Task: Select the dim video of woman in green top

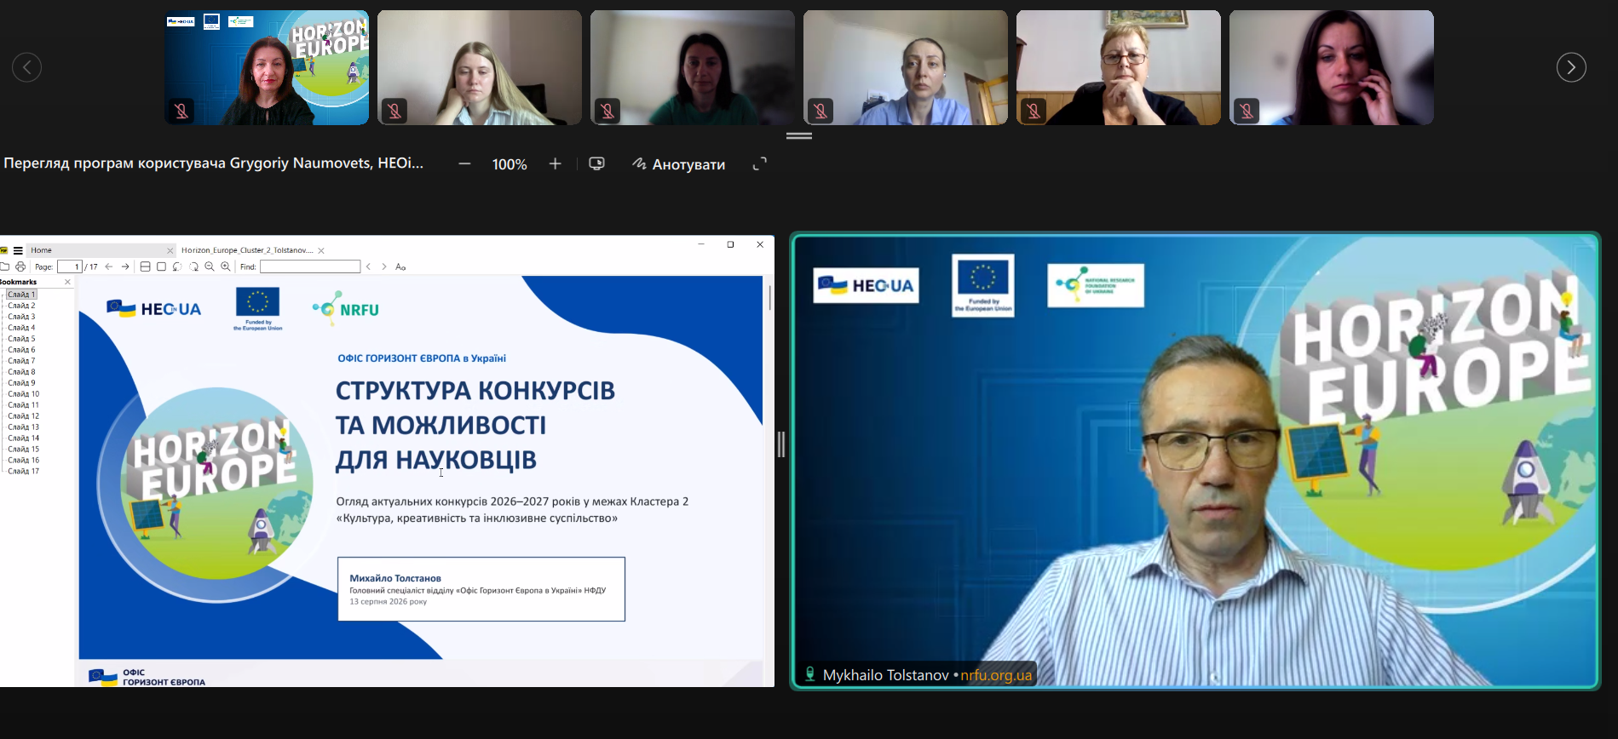Action: pyautogui.click(x=693, y=67)
